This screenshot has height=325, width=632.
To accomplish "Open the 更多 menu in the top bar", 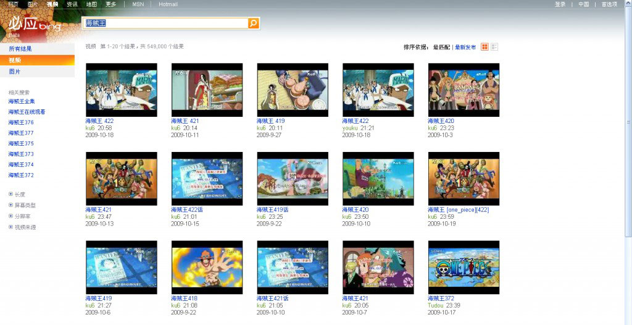I will click(x=111, y=4).
